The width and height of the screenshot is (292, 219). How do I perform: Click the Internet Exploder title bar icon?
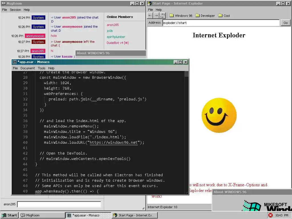(149, 3)
